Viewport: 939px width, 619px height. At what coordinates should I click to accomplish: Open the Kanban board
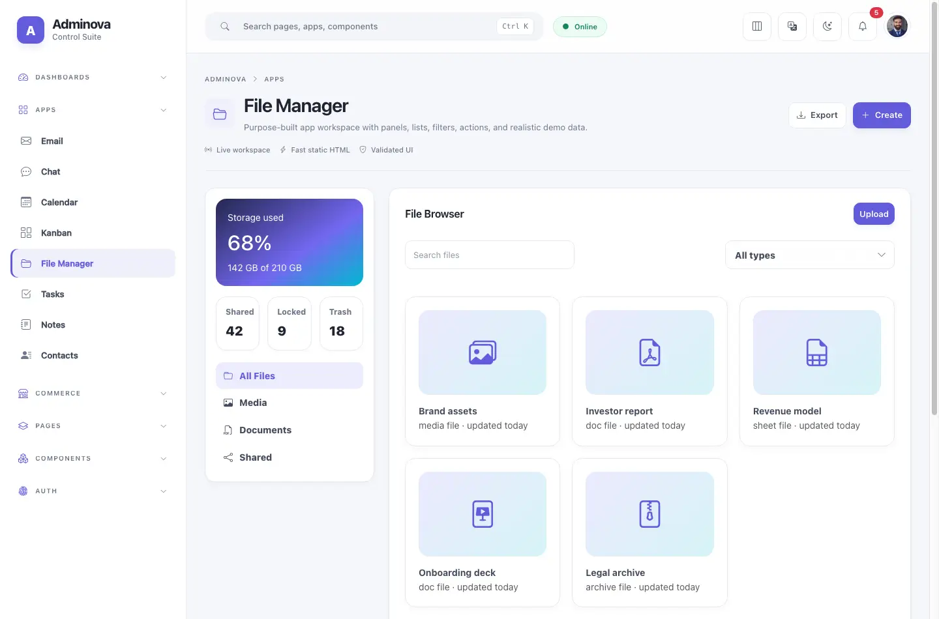pyautogui.click(x=93, y=233)
